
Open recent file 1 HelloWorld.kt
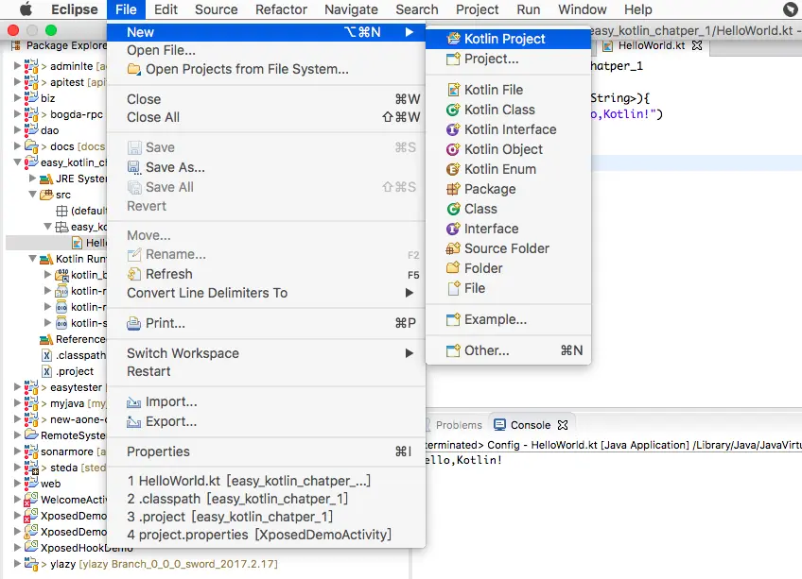[267, 481]
